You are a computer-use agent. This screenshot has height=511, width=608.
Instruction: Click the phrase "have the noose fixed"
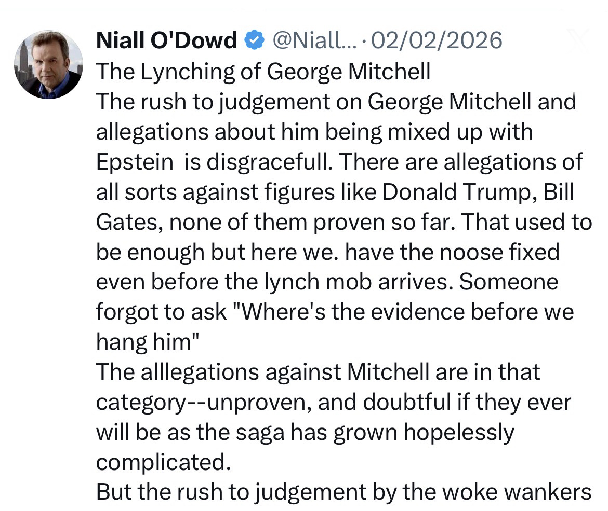[452, 252]
